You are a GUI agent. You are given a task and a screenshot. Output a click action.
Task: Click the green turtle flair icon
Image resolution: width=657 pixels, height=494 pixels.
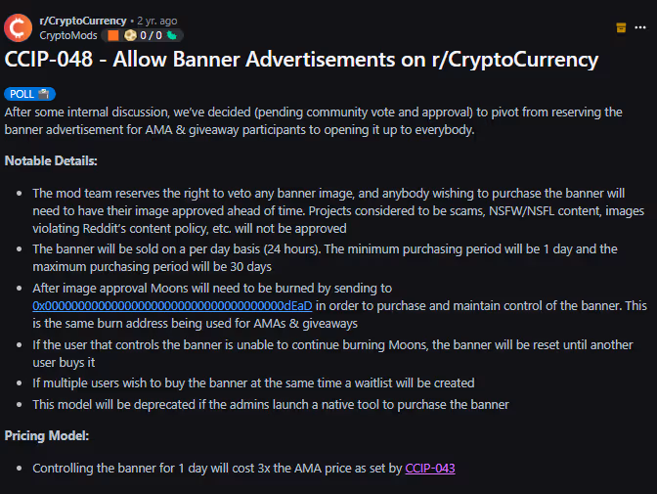[x=170, y=35]
